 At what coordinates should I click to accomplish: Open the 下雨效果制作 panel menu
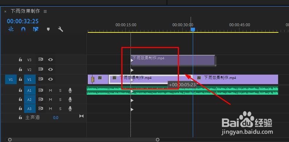tap(45, 11)
